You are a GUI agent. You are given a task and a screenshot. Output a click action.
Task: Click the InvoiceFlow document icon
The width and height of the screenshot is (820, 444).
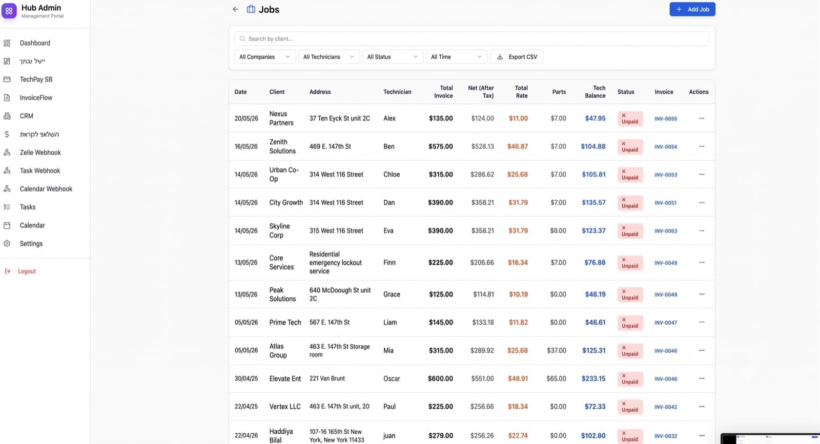[x=7, y=97]
